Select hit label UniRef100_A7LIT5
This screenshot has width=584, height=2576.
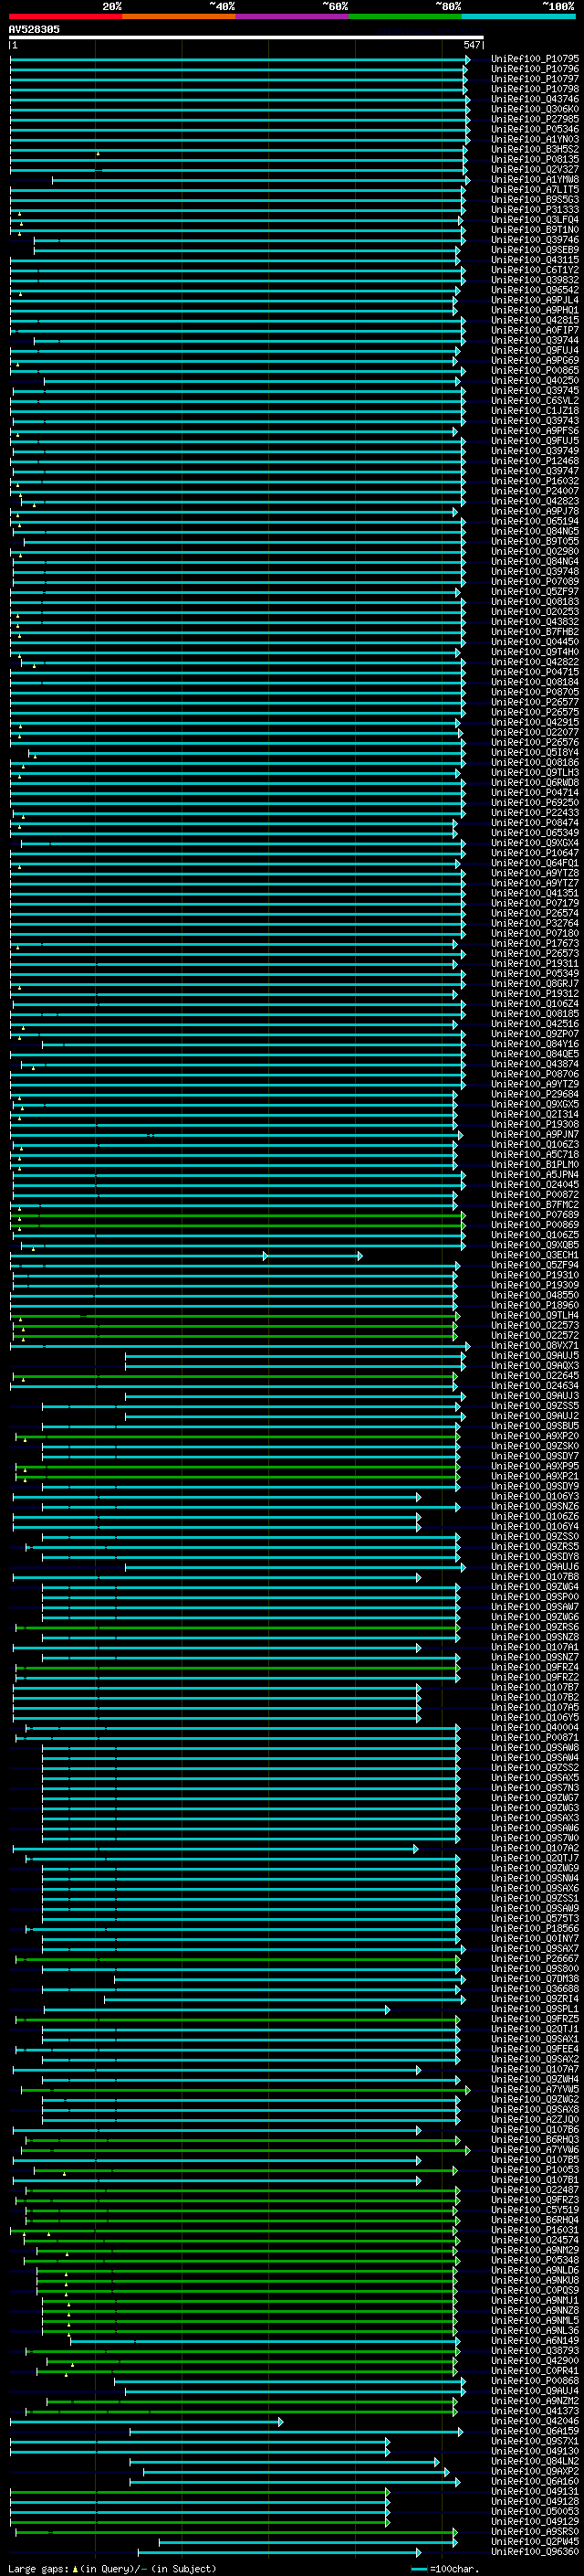535,189
